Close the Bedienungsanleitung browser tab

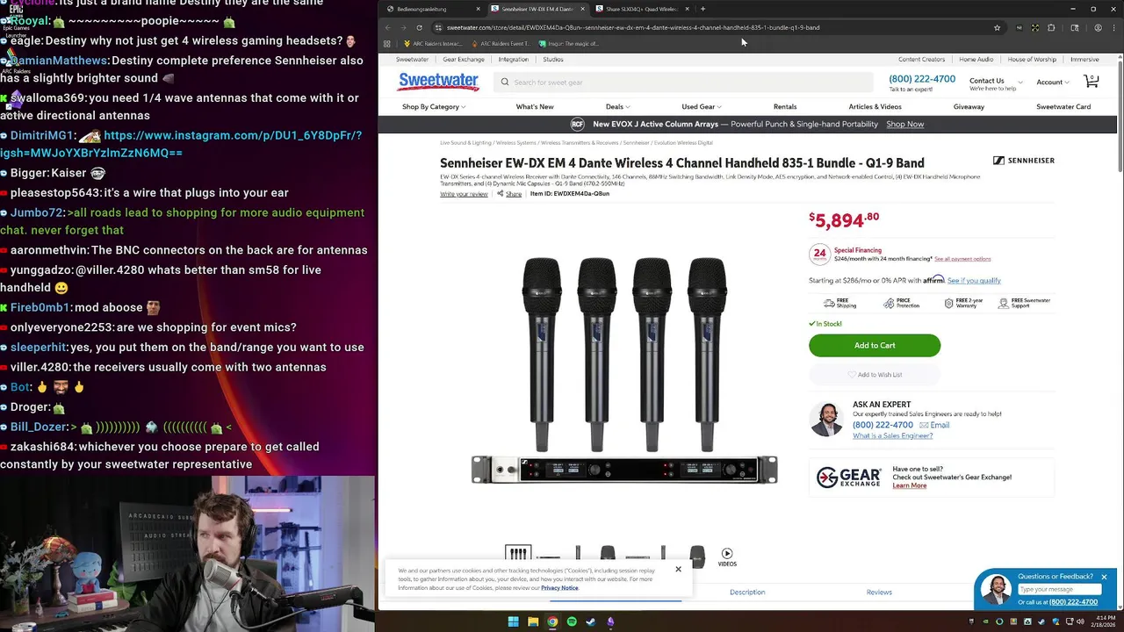point(478,9)
